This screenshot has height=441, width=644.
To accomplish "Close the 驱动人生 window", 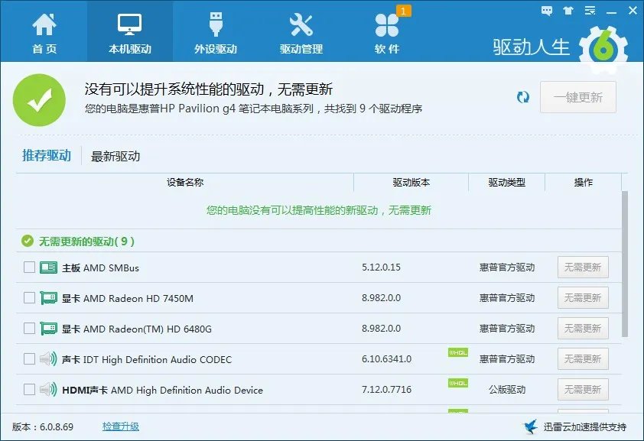I will [633, 11].
